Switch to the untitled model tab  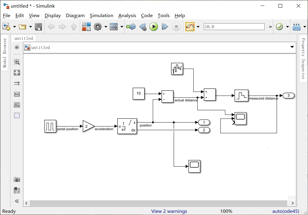click(24, 38)
